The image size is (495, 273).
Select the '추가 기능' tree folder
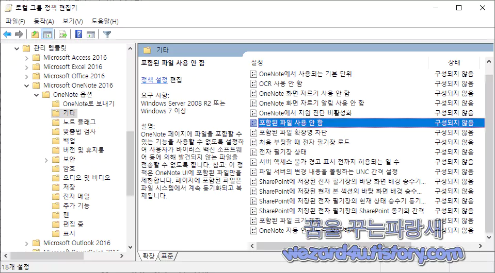(x=76, y=206)
